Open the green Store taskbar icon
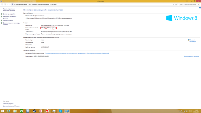Viewport: 201px width, 113px height. tap(21, 111)
